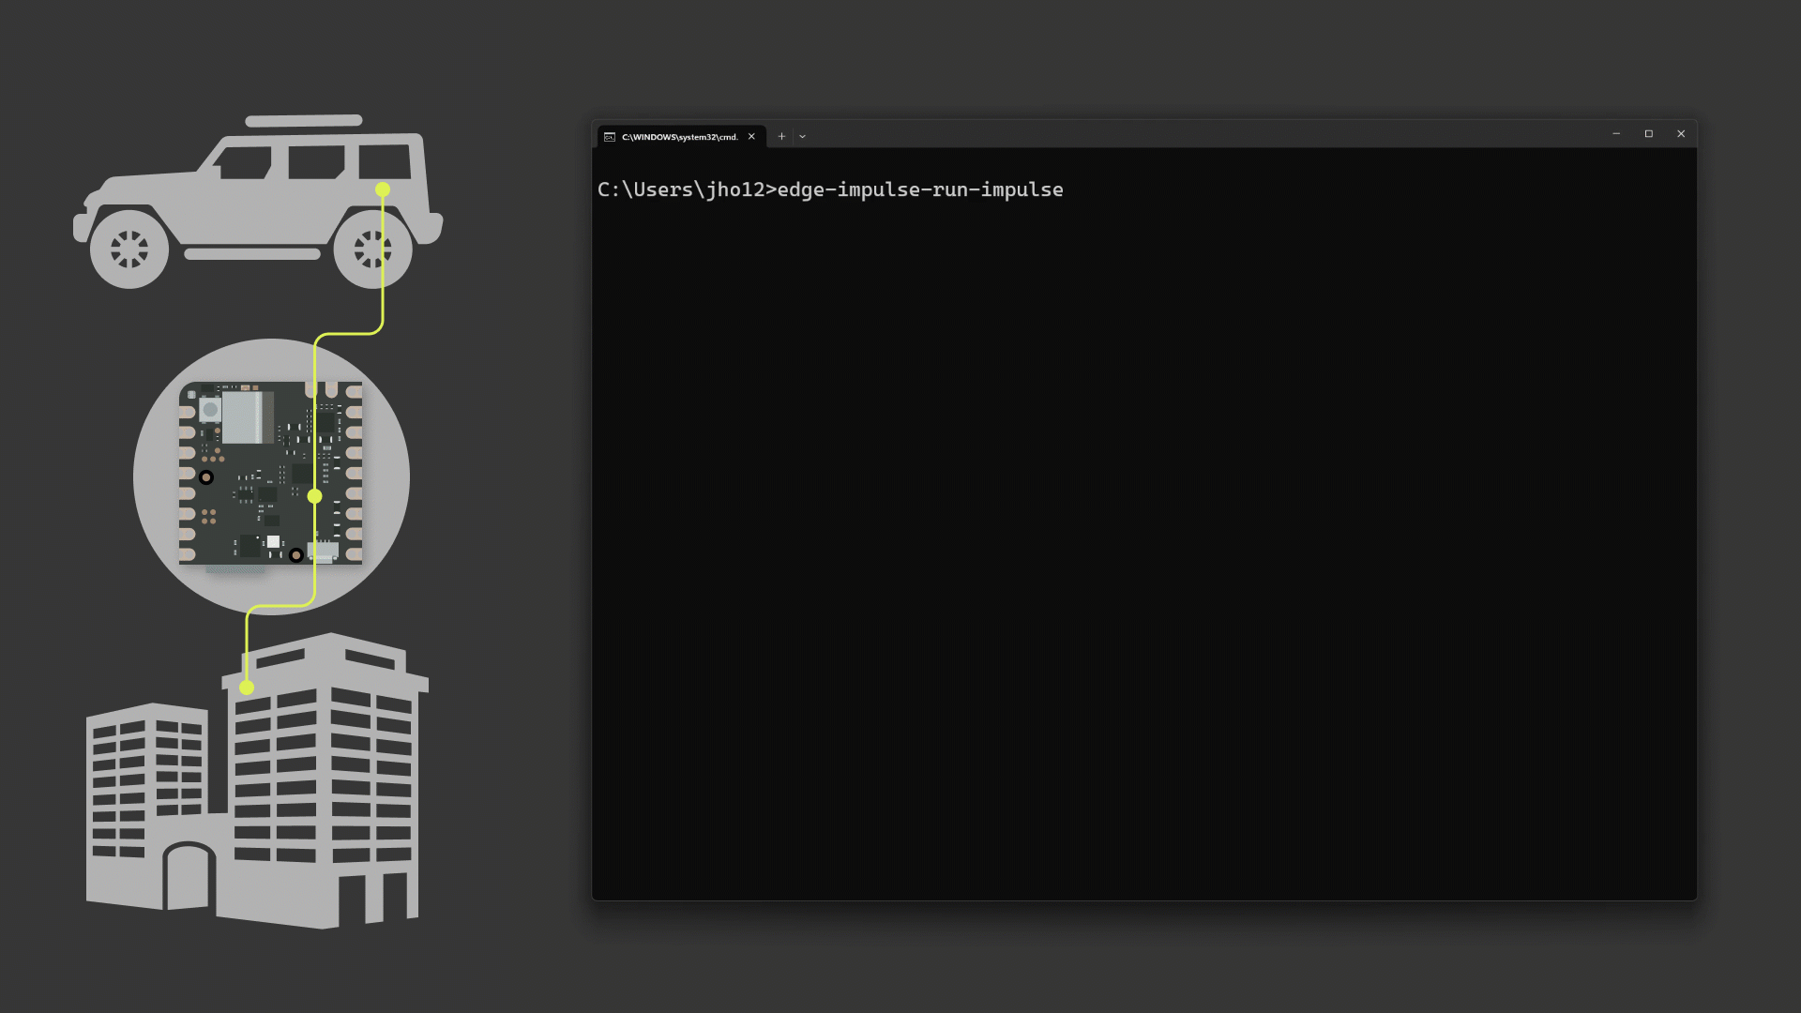This screenshot has width=1801, height=1013.
Task: Open a new terminal tab with plus
Action: point(781,136)
